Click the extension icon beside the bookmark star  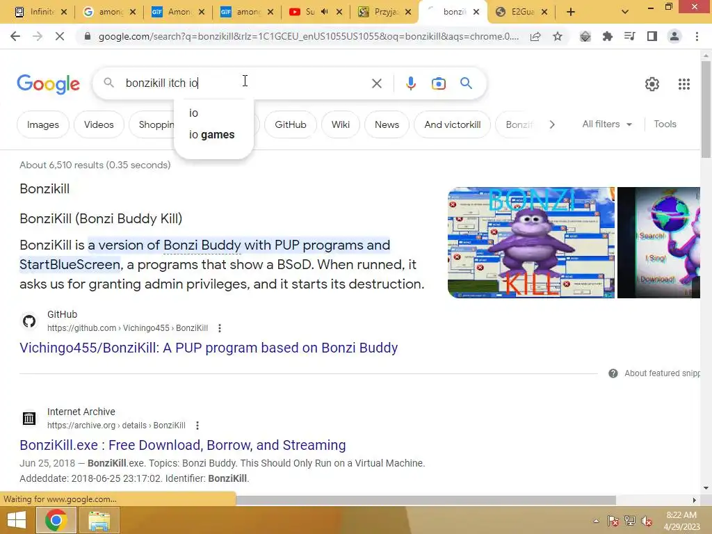(x=585, y=36)
